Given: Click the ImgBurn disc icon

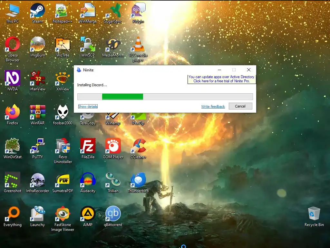Looking at the screenshot, I should 37,47.
